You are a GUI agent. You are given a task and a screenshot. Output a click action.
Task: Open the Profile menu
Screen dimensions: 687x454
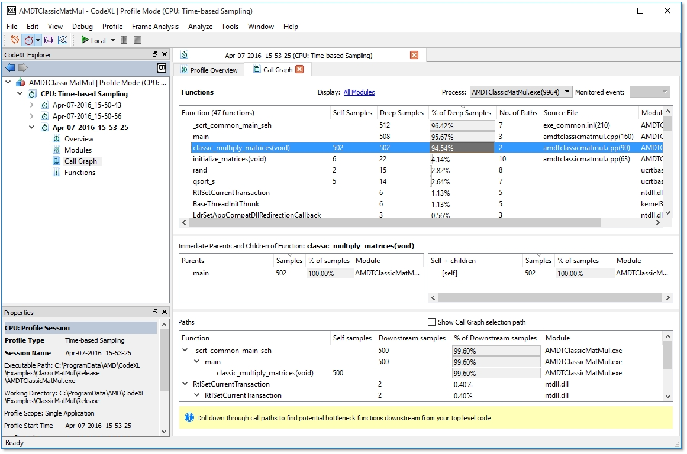click(112, 26)
